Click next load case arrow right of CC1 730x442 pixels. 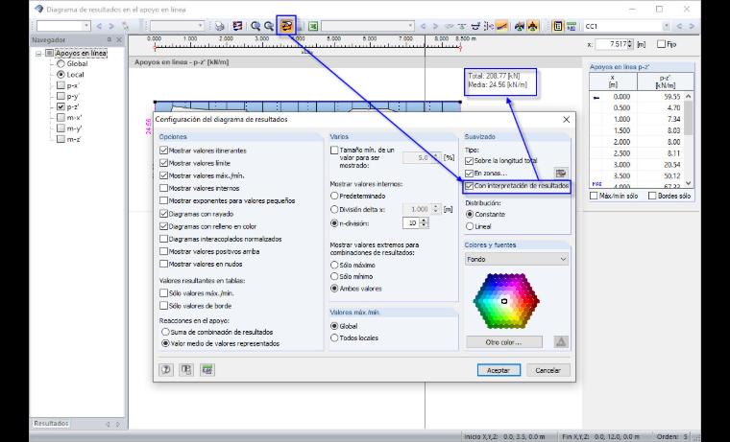pyautogui.click(x=692, y=27)
